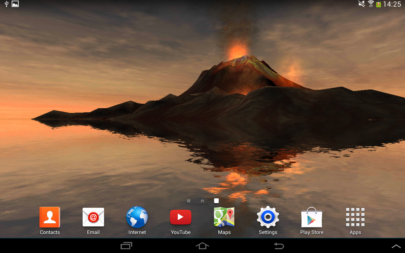Switch to the first home screen page dot
The height and width of the screenshot is (253, 405).
click(189, 201)
